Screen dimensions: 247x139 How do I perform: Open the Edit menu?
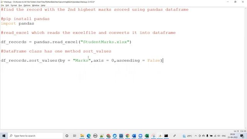point(7,5)
